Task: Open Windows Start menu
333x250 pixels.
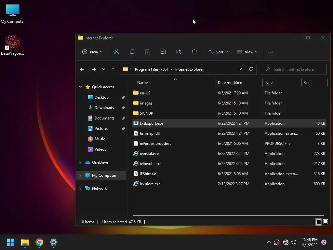Action: coord(10,242)
